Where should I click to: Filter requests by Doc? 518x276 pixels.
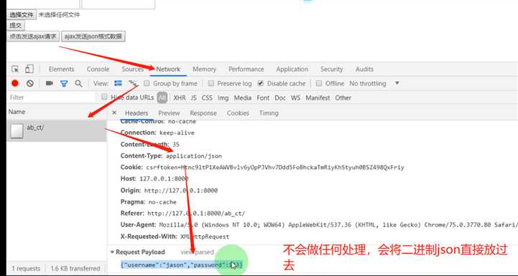coord(280,97)
